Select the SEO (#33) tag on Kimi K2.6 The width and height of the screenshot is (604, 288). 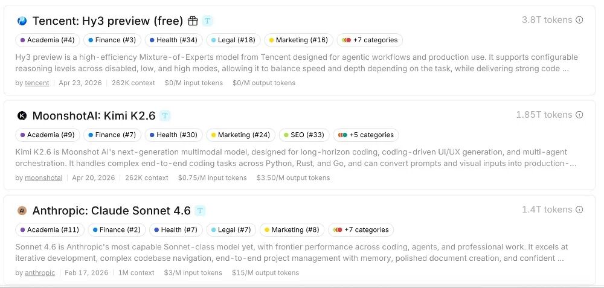click(x=304, y=135)
